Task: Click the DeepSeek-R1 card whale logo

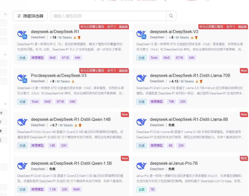Action: coord(22,35)
